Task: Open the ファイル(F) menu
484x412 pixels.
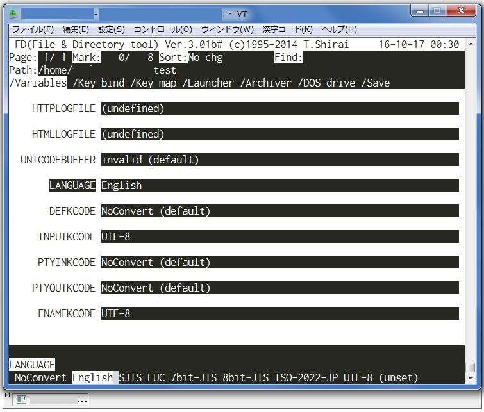Action: point(33,29)
